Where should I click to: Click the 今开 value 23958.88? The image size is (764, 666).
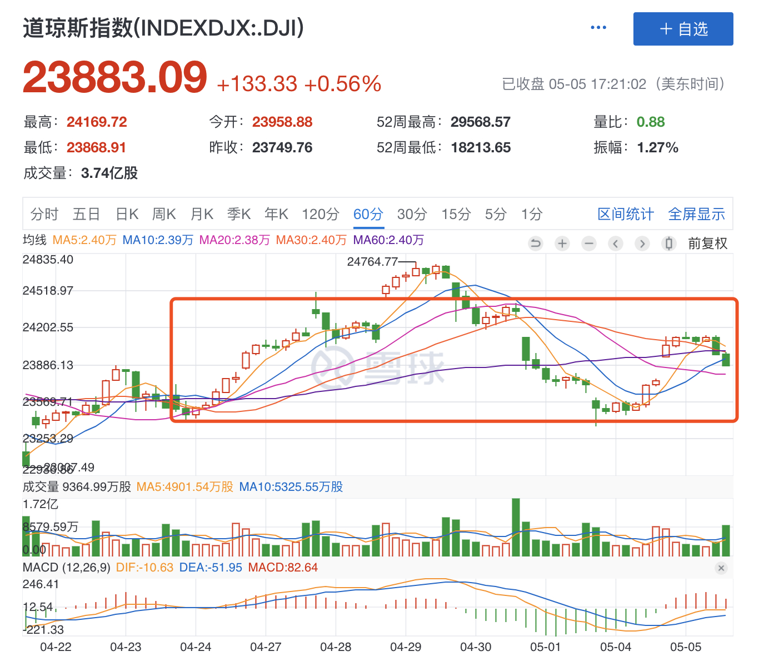tap(282, 122)
